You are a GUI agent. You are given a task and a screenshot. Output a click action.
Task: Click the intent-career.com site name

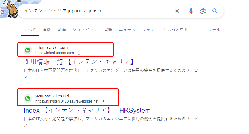click(52, 48)
